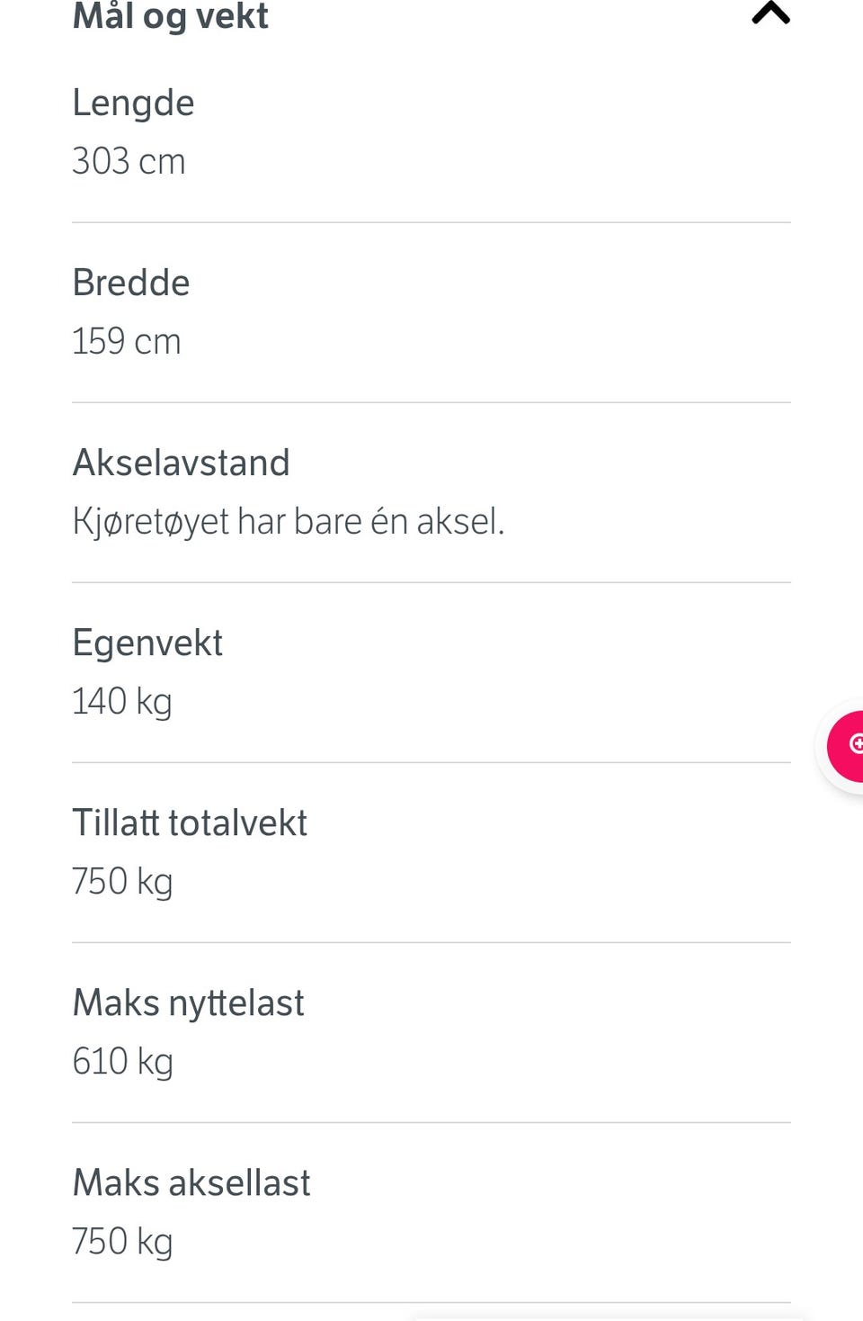863x1321 pixels.
Task: Click the divider line below Maks nyttelast row
Action: pos(431,1122)
